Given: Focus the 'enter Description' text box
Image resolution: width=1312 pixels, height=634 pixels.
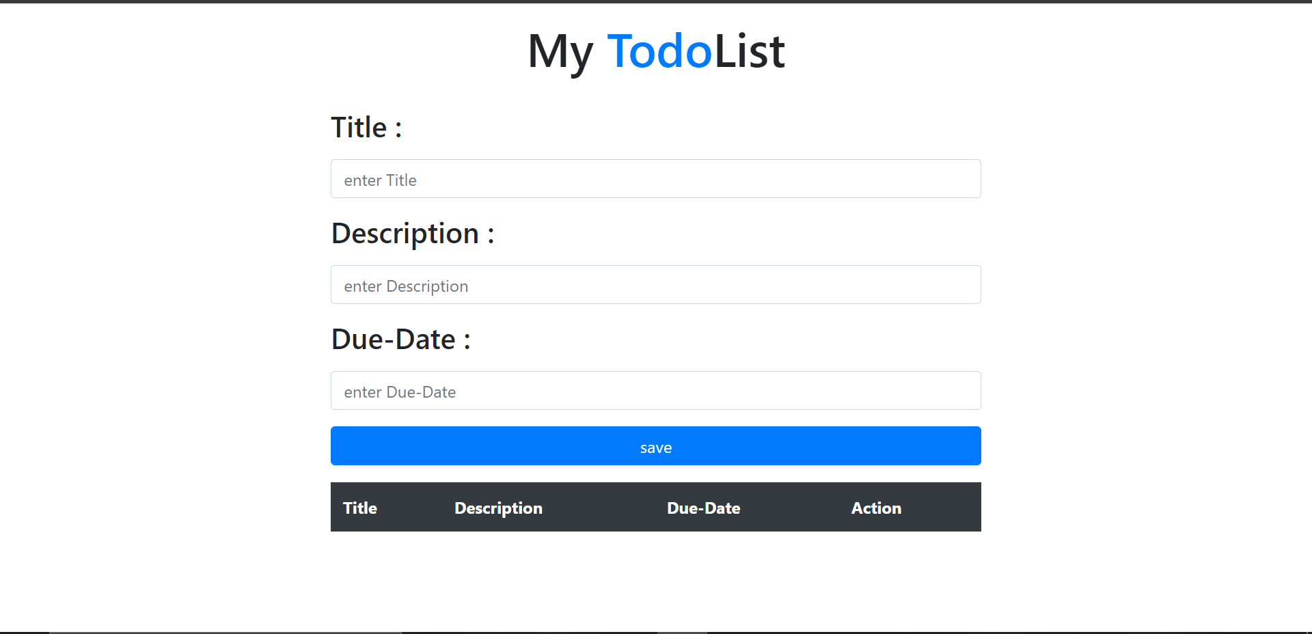Looking at the screenshot, I should 656,285.
